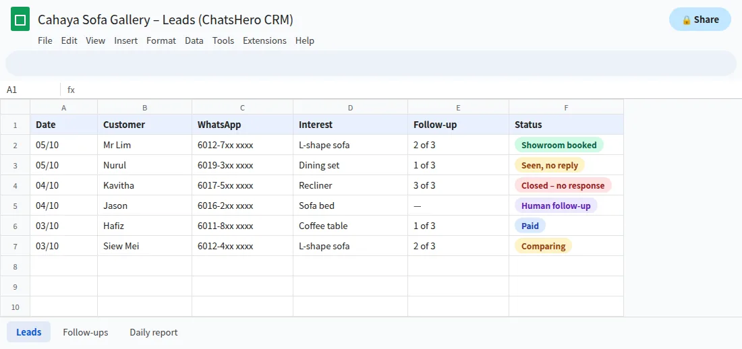742x349 pixels.
Task: Select the Hafiz customer cell
Action: pyautogui.click(x=145, y=226)
